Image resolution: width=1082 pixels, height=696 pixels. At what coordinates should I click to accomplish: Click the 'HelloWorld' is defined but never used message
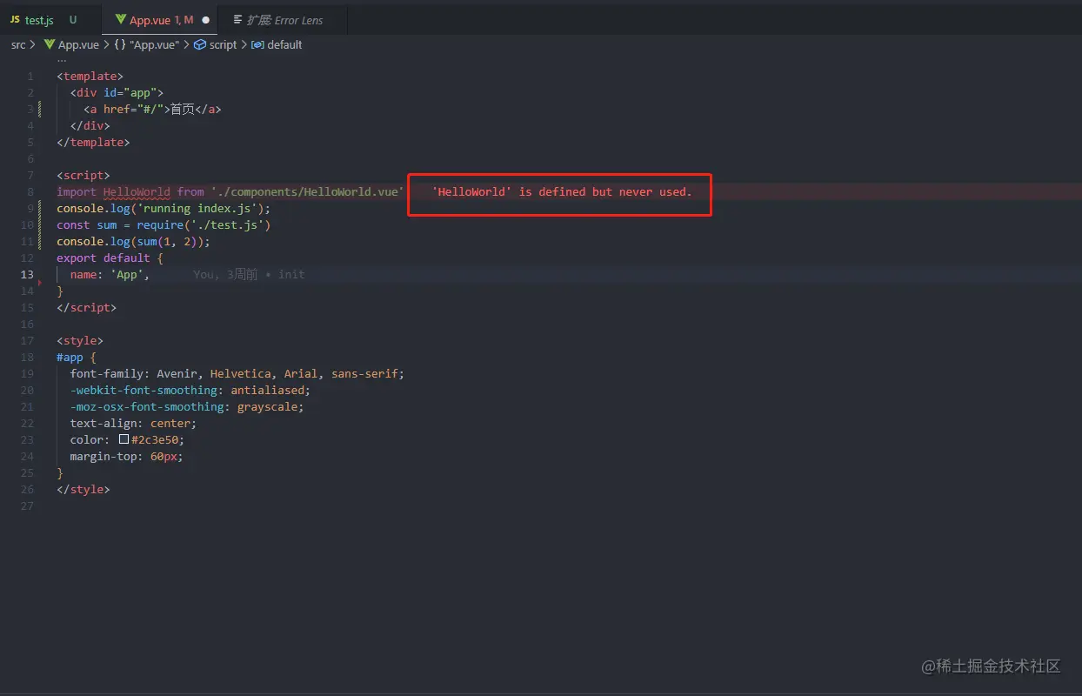(562, 191)
